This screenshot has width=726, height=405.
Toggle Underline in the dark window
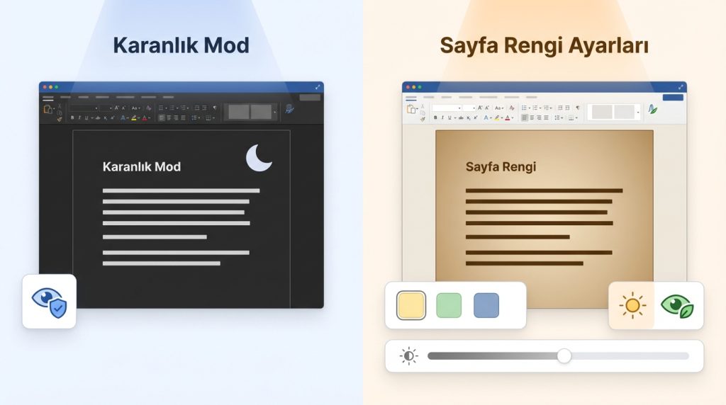point(86,118)
